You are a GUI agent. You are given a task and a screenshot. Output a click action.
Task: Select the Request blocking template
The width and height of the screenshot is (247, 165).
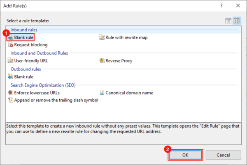point(30,45)
